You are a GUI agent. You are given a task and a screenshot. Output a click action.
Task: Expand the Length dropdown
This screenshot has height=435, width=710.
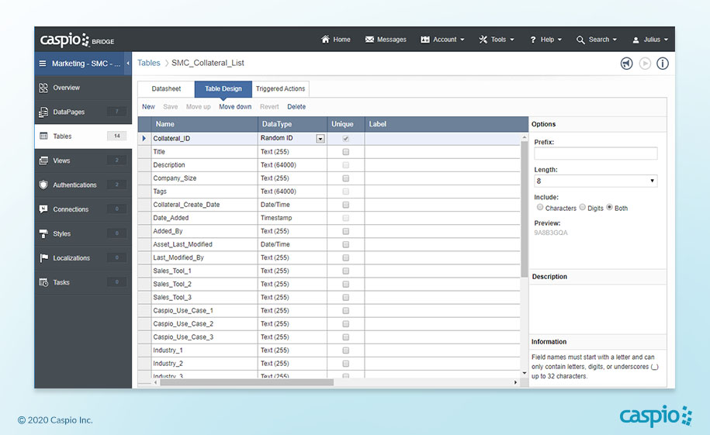(x=595, y=181)
